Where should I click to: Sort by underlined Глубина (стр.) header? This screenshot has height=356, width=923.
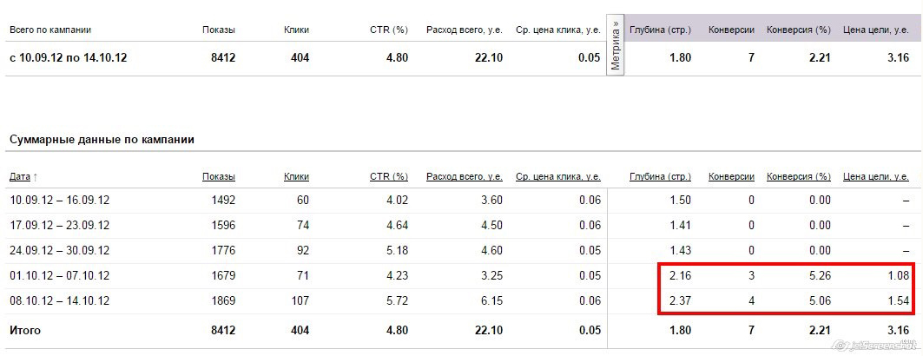[x=660, y=176]
